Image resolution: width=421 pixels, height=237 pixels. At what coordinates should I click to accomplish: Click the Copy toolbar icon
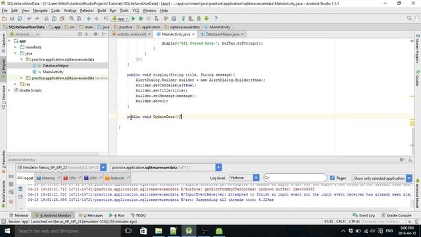[54, 18]
